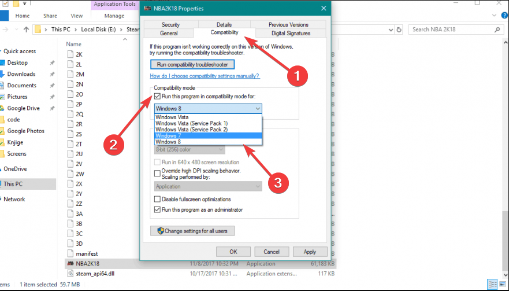Screen dimensions: 509x291
Task: Open the code folder in navigation pane
Action: pyautogui.click(x=13, y=120)
